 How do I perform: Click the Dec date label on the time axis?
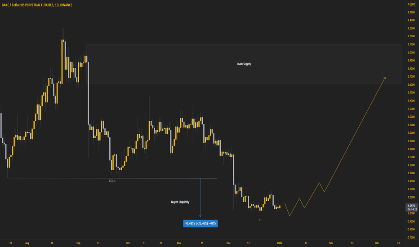point(228,243)
